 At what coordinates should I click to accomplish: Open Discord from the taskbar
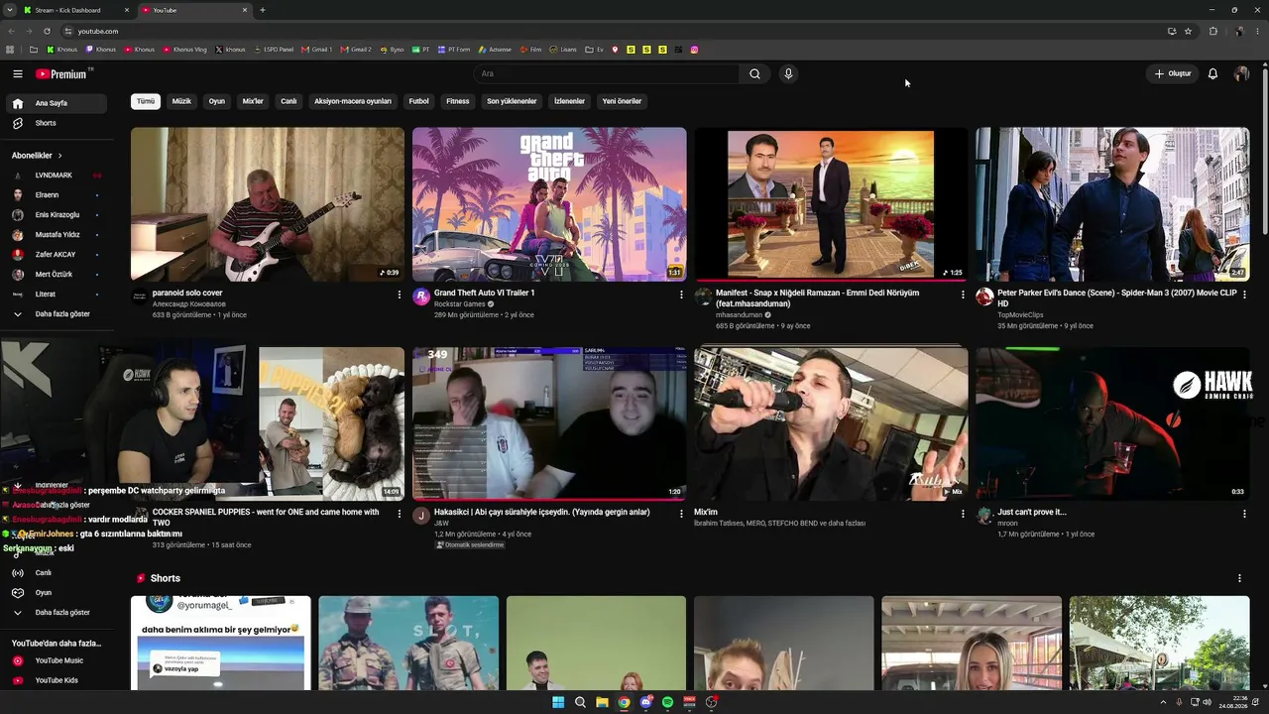[x=645, y=702]
